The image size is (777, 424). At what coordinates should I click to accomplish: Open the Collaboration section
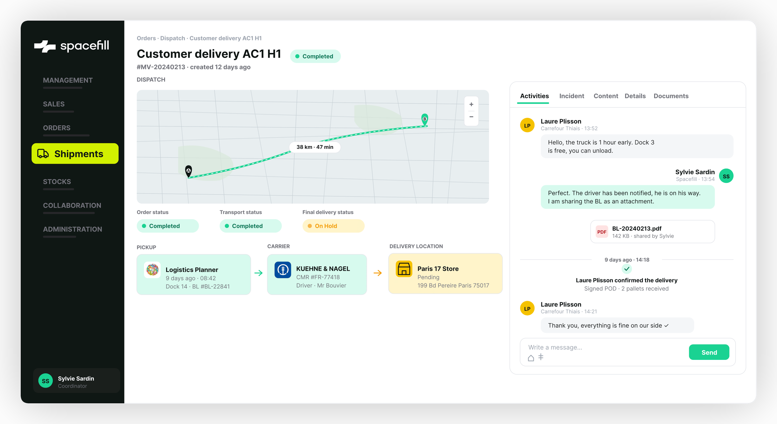tap(72, 205)
